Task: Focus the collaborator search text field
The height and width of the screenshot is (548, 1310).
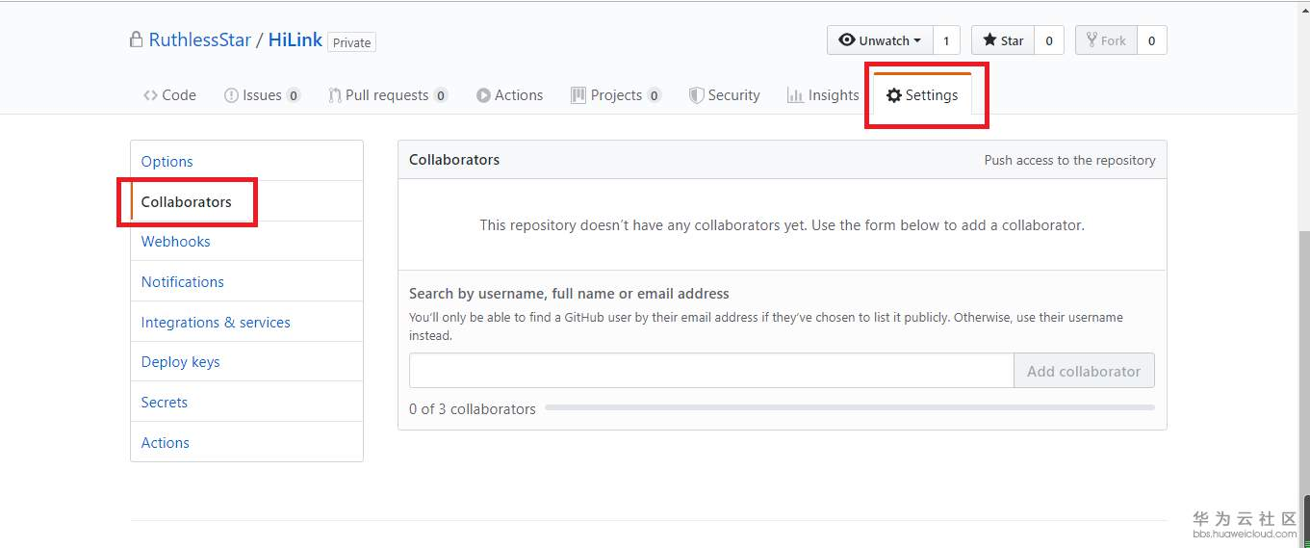Action: coord(711,371)
